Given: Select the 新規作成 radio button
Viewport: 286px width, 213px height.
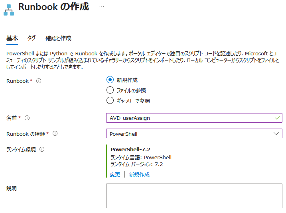Looking at the screenshot, I should pos(110,80).
